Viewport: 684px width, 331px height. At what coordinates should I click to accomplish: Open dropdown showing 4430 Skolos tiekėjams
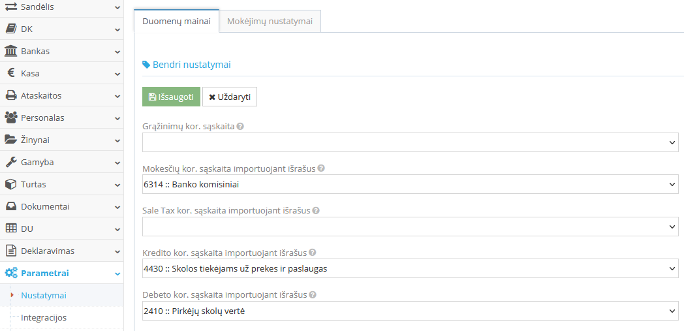pyautogui.click(x=410, y=268)
